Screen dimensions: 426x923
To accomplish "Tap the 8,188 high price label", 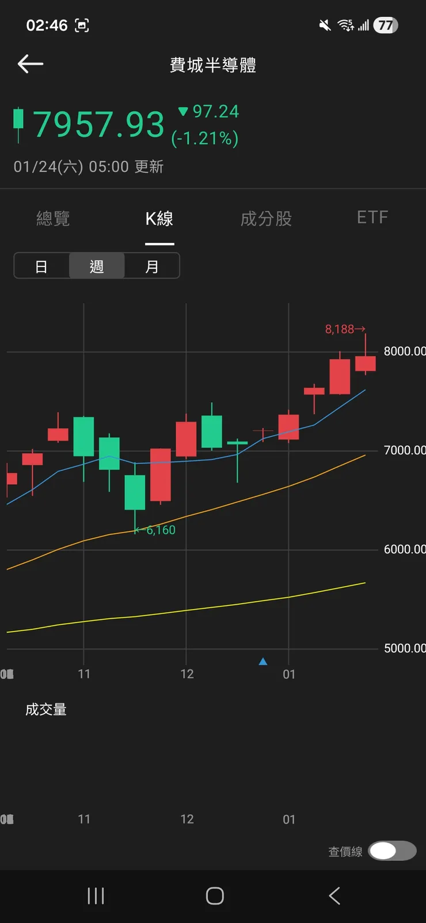I will click(x=345, y=329).
